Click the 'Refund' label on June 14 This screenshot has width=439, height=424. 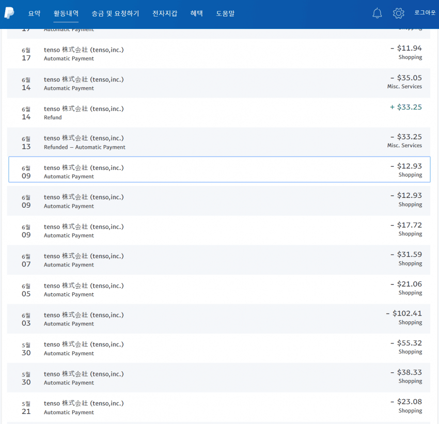[53, 118]
